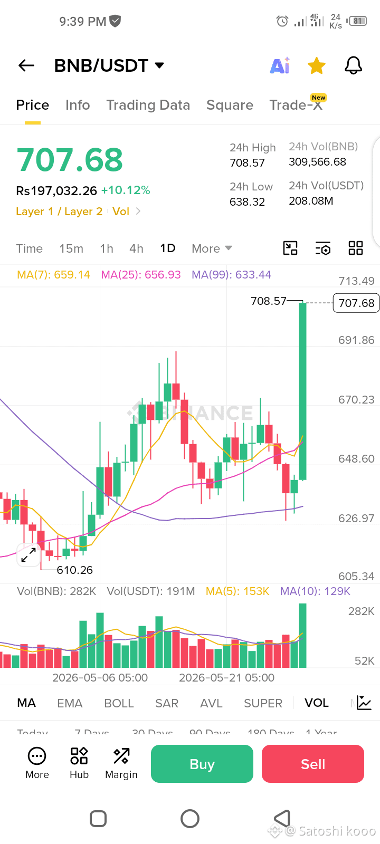The image size is (380, 844).
Task: Open price alert bell icon
Action: click(x=353, y=65)
